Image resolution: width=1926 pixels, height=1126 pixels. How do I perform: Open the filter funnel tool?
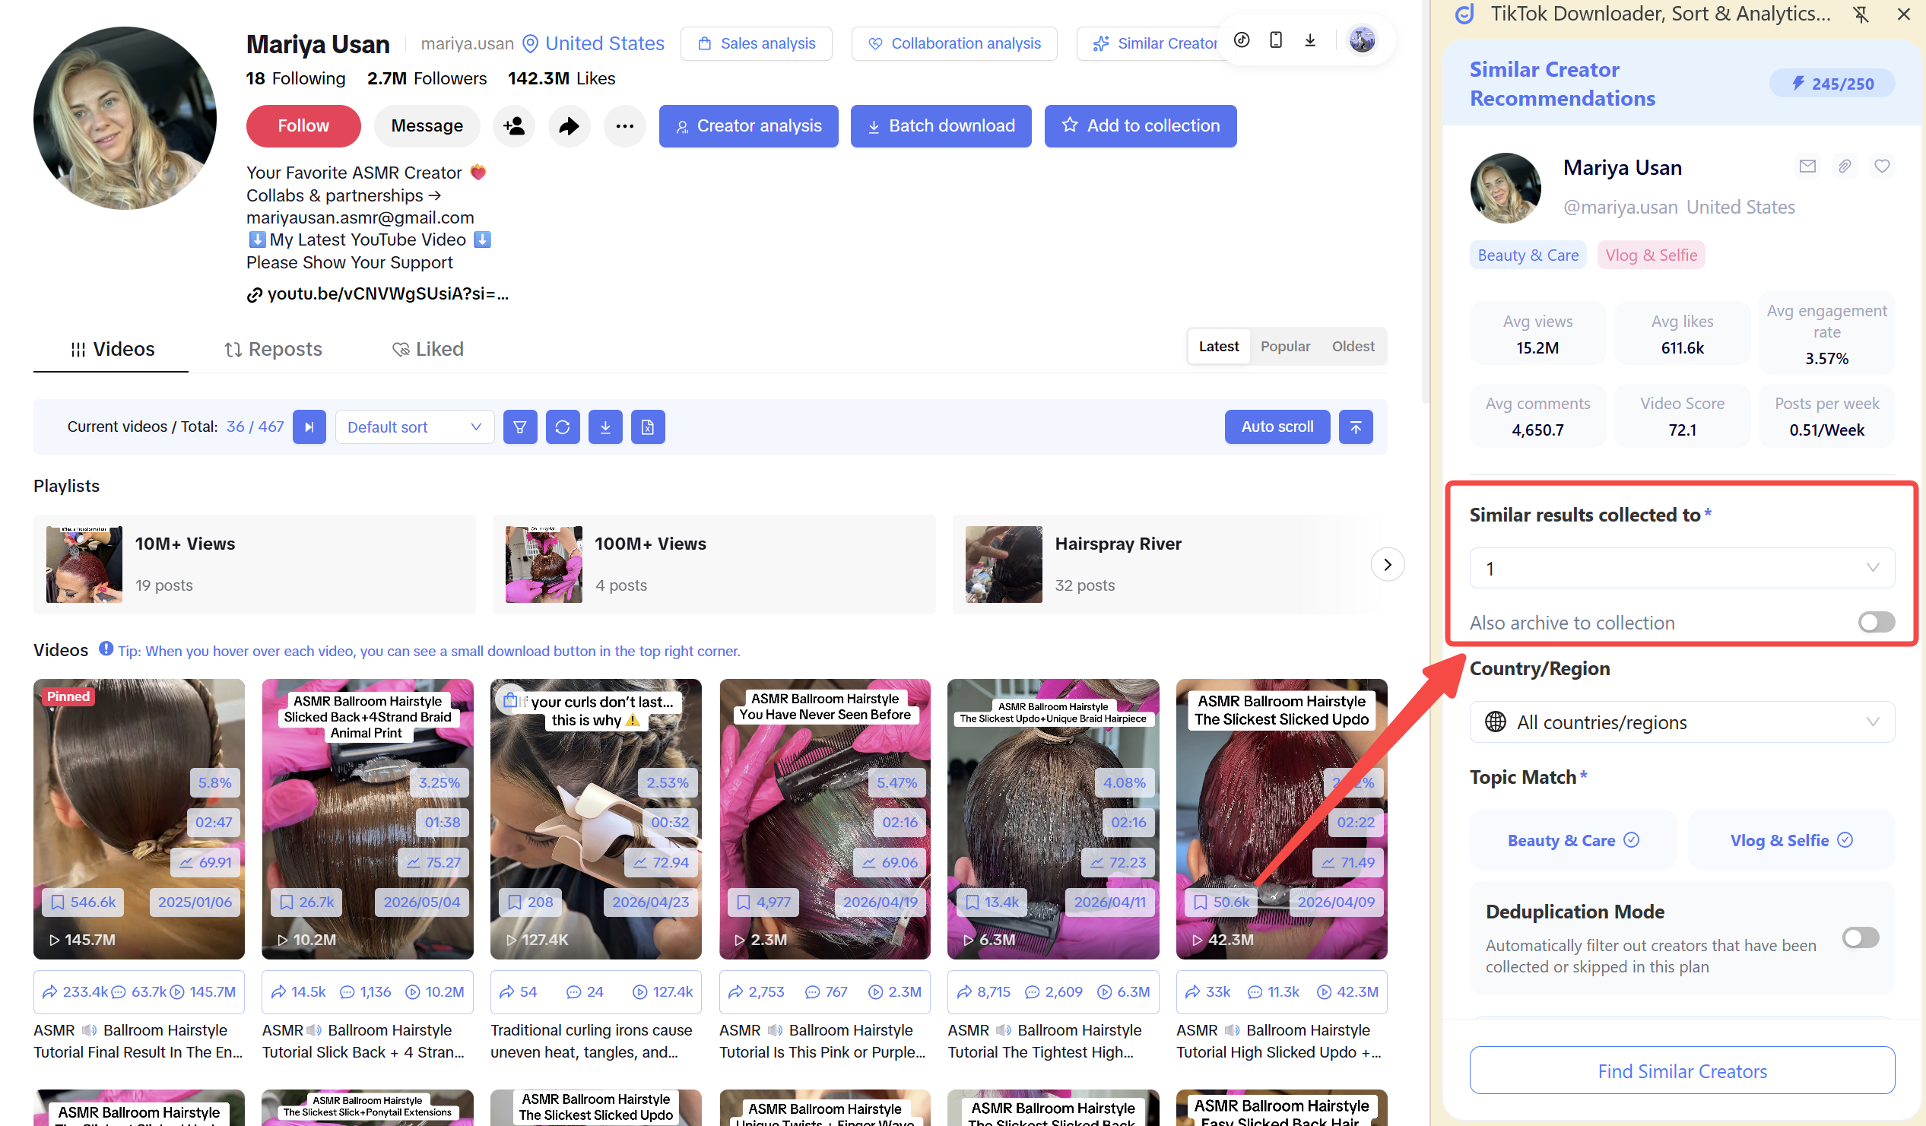(x=520, y=427)
